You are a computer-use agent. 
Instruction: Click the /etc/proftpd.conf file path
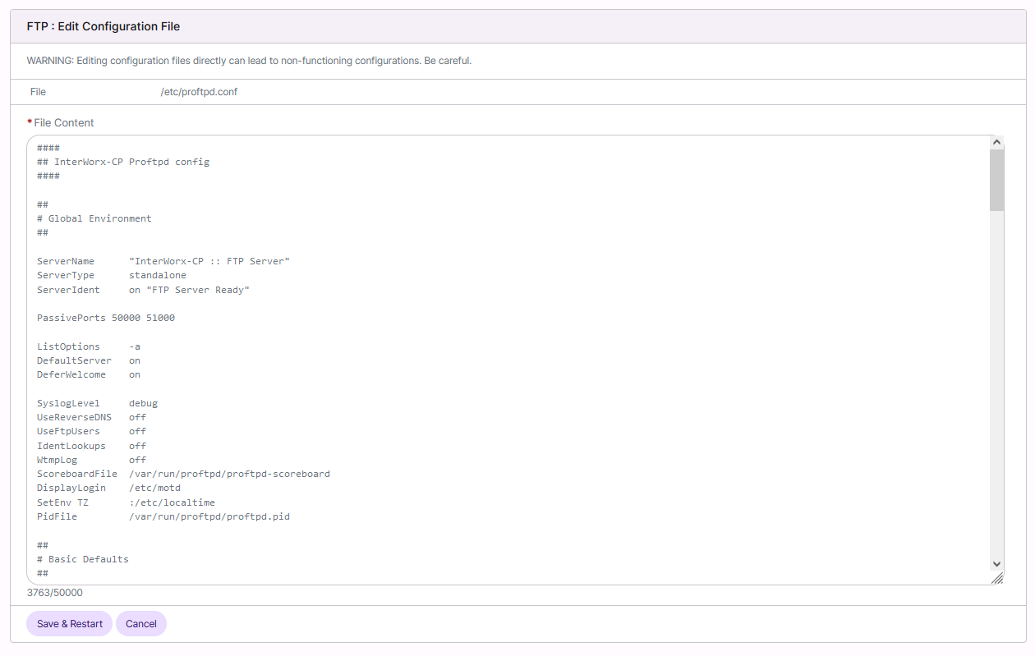(x=200, y=91)
